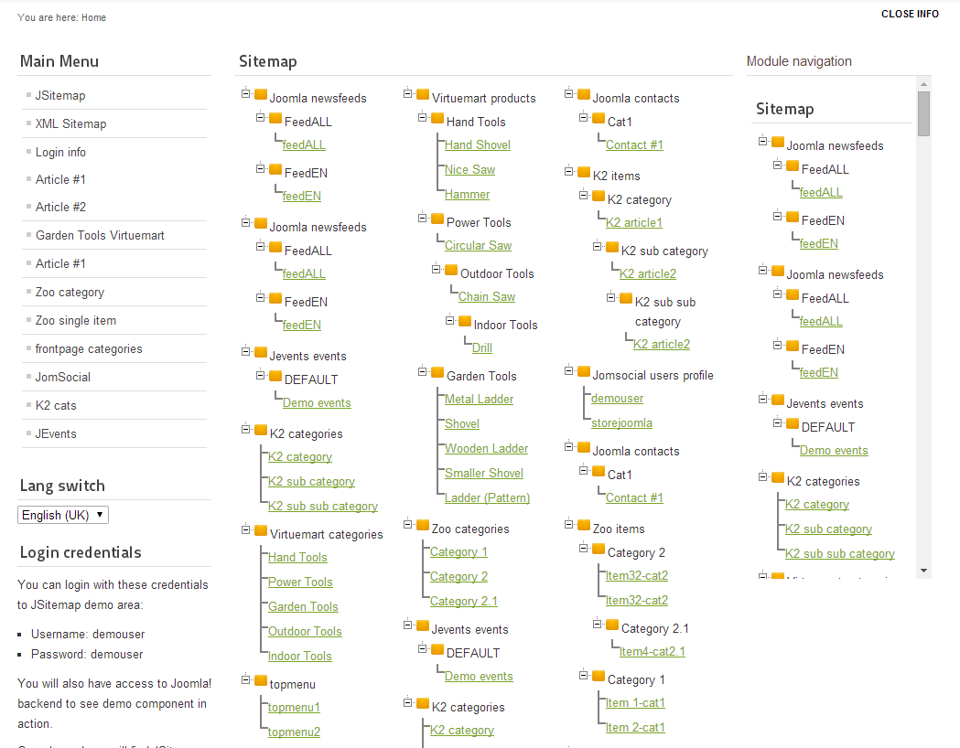Click the folder icon next to Jomsocial users profile
The image size is (960, 748).
[584, 371]
